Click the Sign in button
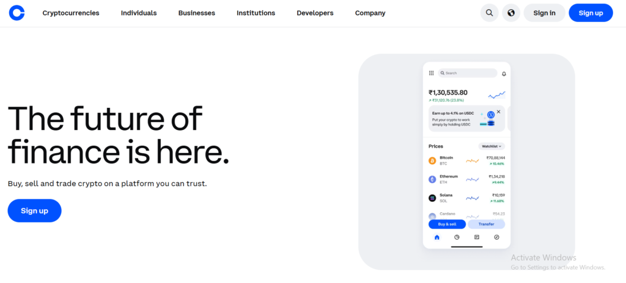Image resolution: width=626 pixels, height=283 pixels. pyautogui.click(x=545, y=13)
